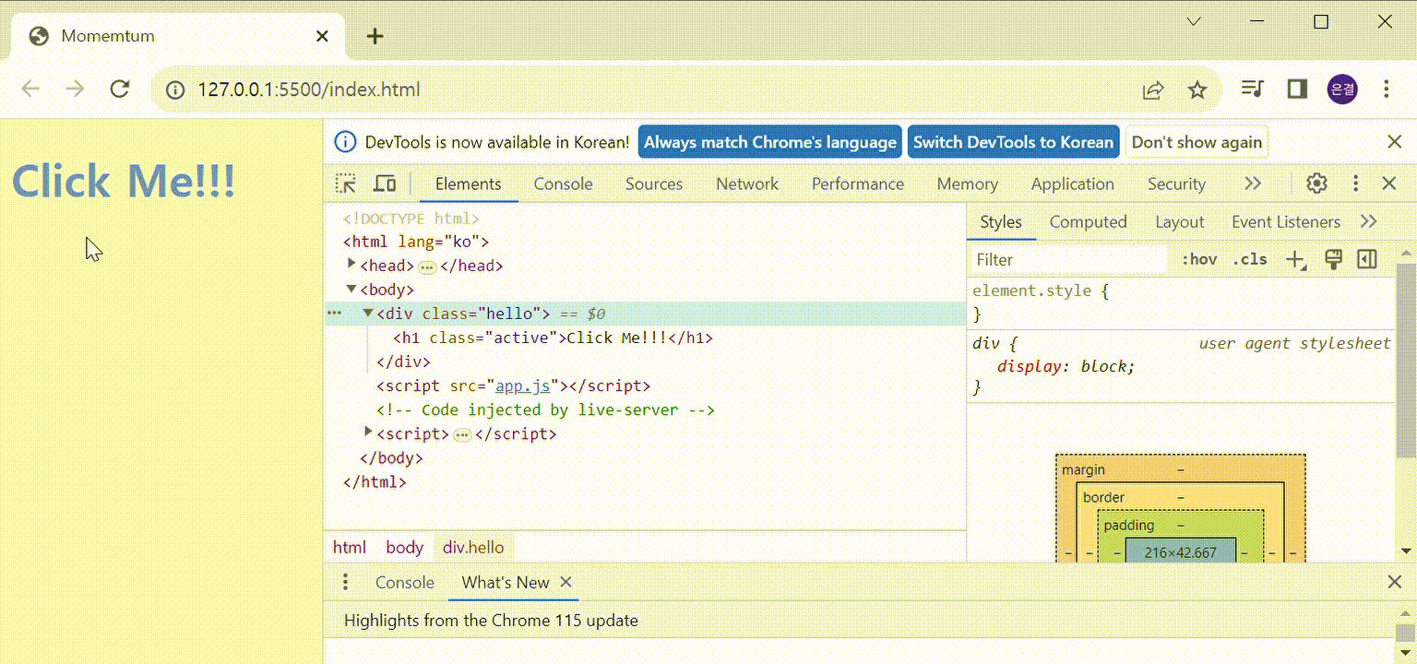The image size is (1417, 664).
Task: Open the Computed styles tab
Action: [1089, 221]
